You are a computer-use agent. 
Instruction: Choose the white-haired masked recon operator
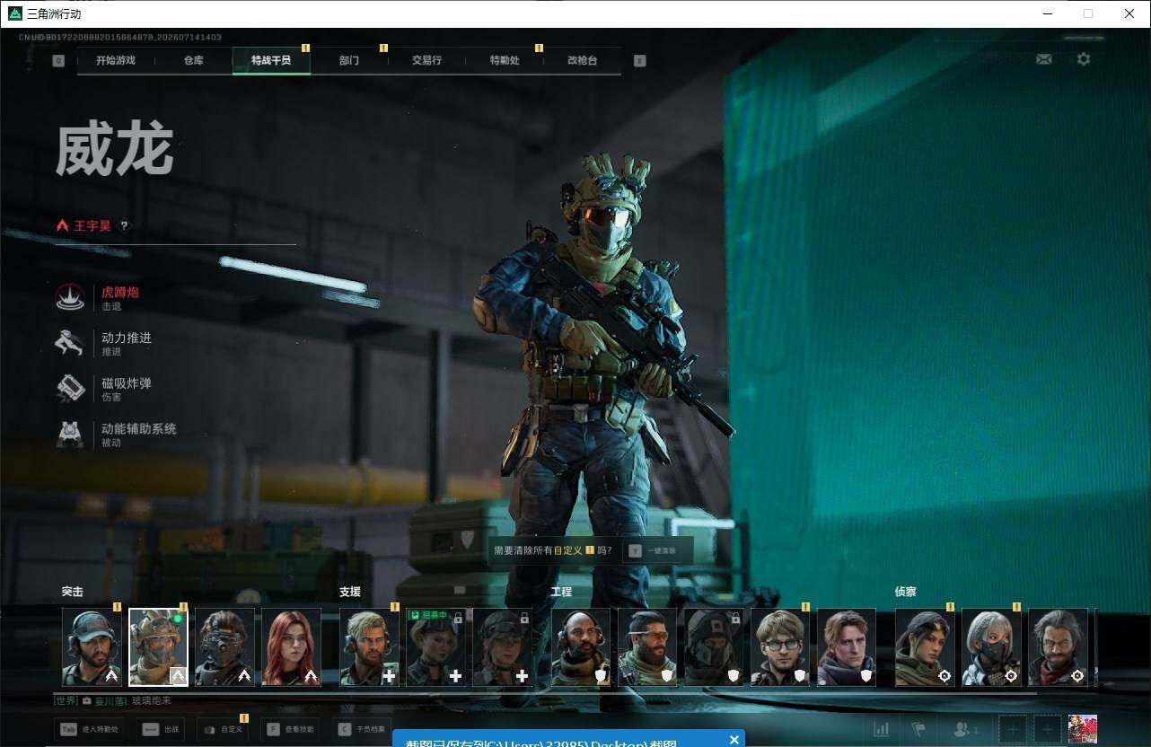(x=991, y=647)
